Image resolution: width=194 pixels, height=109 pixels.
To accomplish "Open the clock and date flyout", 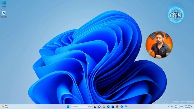I will point(187,107).
